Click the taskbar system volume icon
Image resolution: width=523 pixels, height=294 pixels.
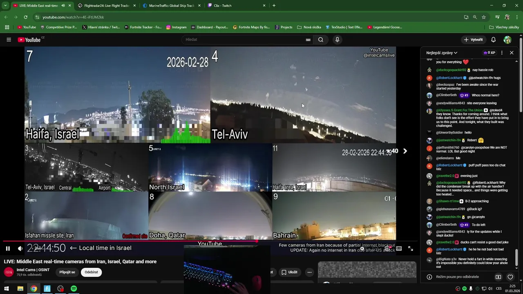(490, 289)
